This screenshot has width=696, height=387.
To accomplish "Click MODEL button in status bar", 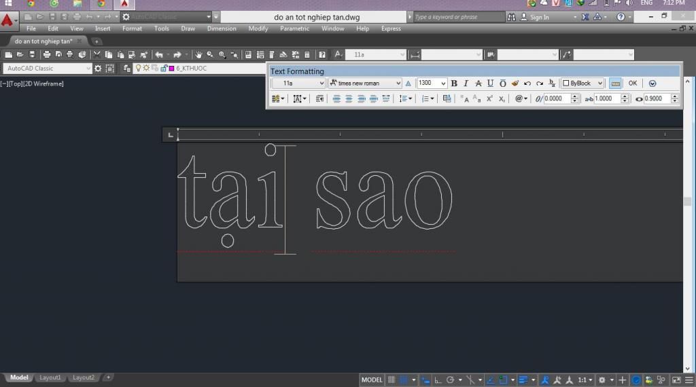I will 372,380.
